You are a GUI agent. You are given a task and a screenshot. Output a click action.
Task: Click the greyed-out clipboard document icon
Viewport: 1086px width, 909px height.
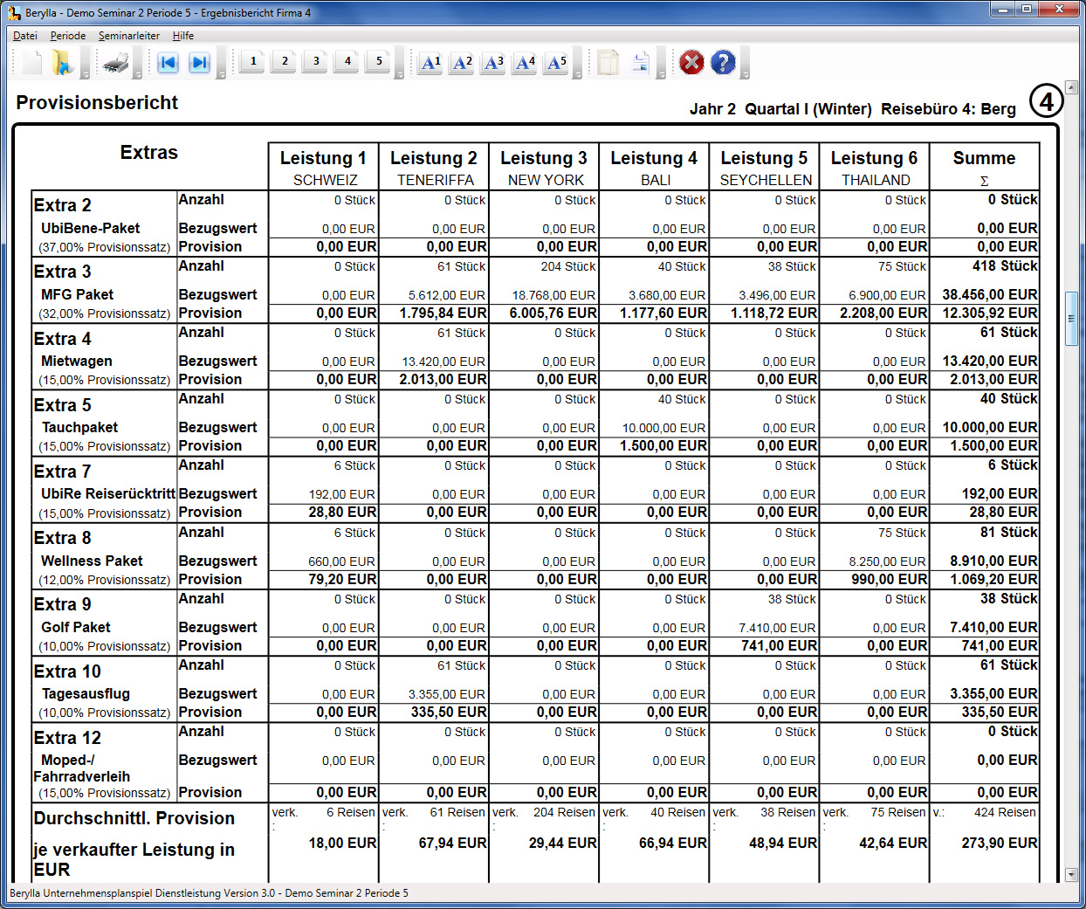coord(608,63)
